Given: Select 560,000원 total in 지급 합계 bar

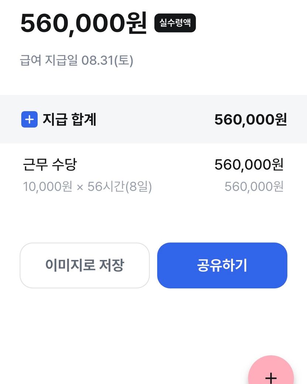Looking at the screenshot, I should [251, 120].
